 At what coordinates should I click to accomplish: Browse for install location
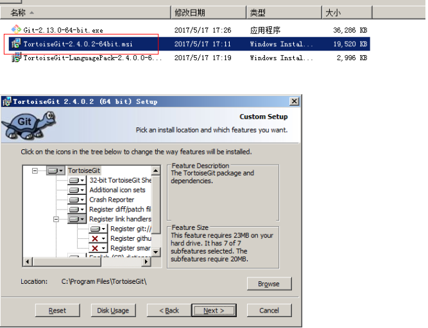click(x=270, y=284)
